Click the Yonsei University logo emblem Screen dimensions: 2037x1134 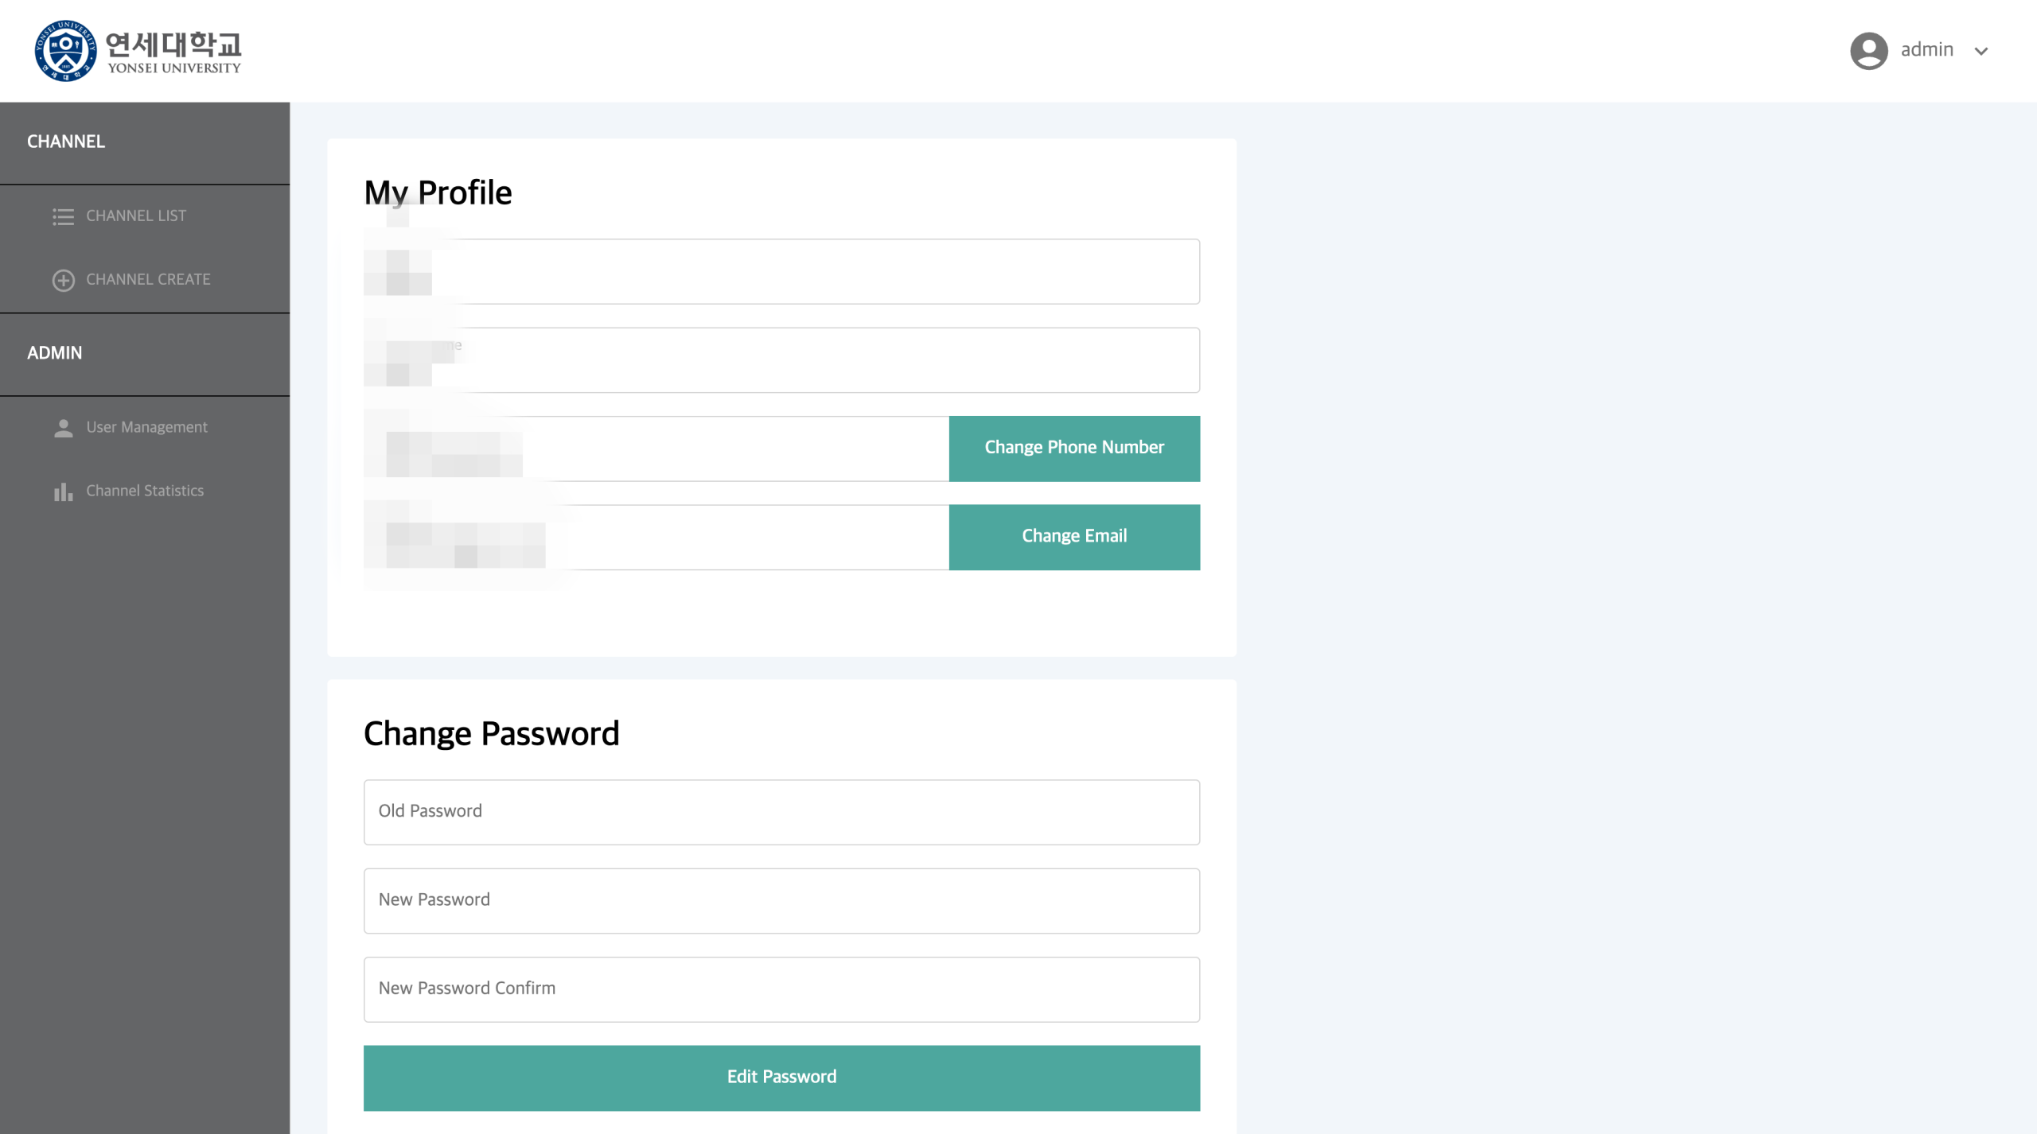[65, 51]
